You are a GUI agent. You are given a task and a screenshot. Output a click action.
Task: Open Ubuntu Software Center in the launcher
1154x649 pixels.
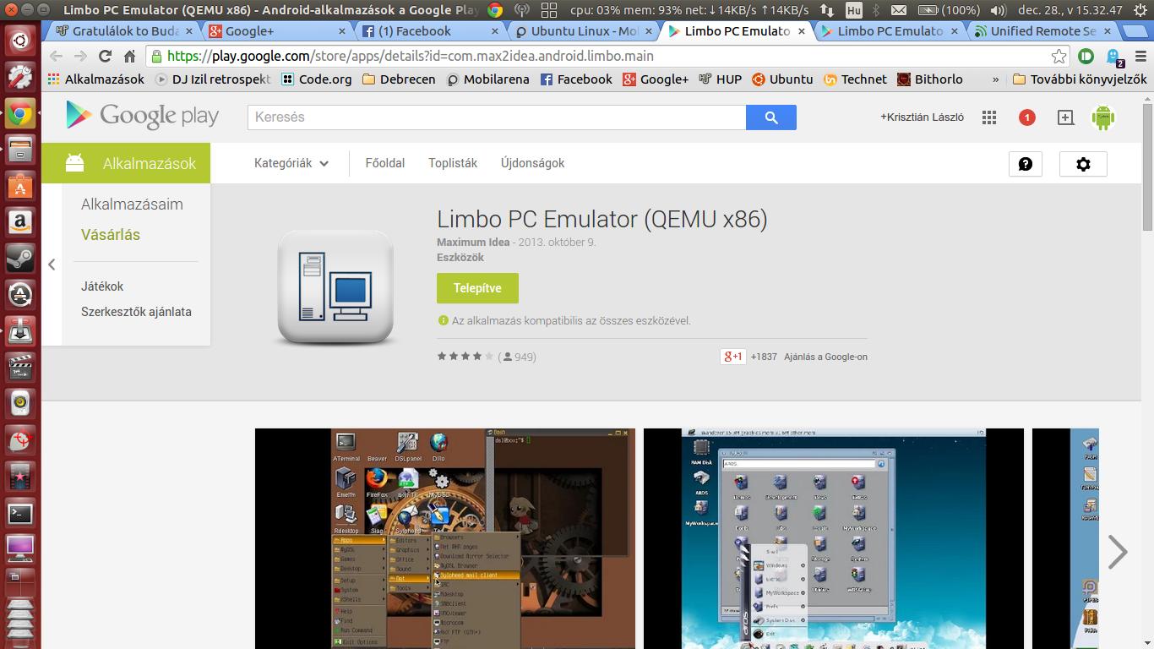pos(20,185)
